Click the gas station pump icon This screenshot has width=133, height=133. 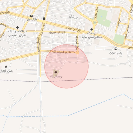(x=116, y=49)
